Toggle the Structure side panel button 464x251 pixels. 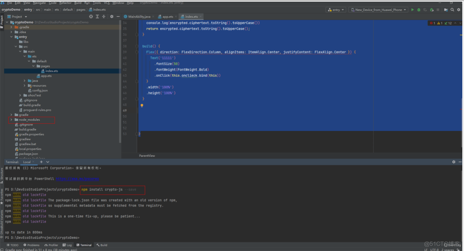coord(2,174)
